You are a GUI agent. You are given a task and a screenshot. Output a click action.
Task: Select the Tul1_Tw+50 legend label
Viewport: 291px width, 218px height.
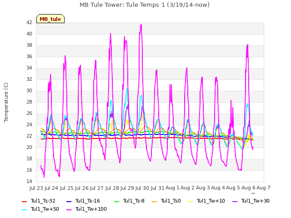click(45, 209)
